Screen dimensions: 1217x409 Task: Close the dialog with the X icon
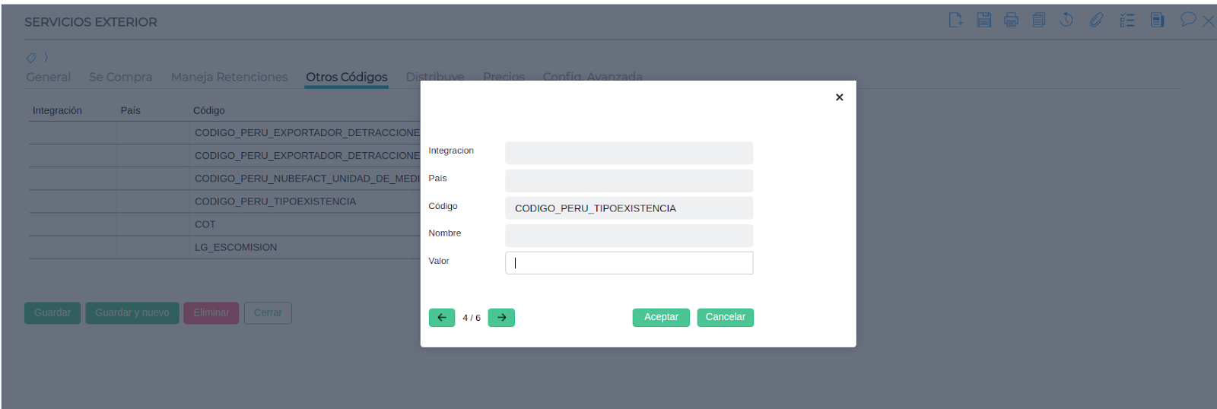point(839,97)
